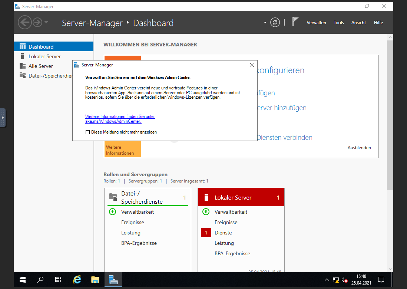Open Datei-/Speicherdienste in the sidebar
This screenshot has height=289, width=407.
(43, 76)
